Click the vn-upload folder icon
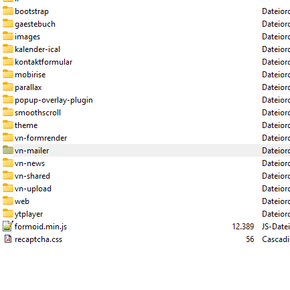The width and height of the screenshot is (290, 290). tap(8, 188)
